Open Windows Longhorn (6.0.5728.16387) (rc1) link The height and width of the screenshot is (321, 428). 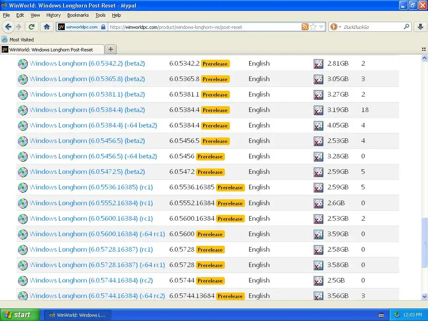91,250
